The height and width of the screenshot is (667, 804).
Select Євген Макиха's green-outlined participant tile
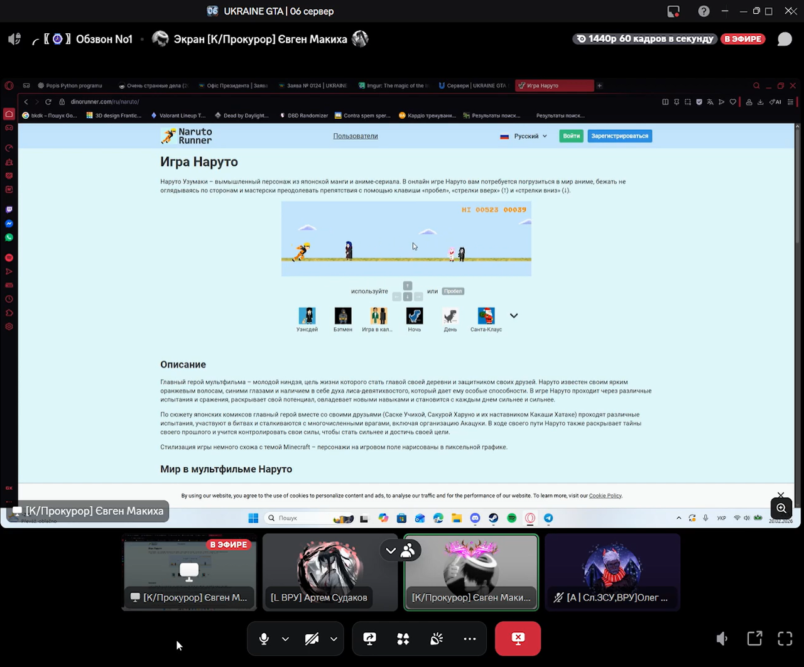471,572
